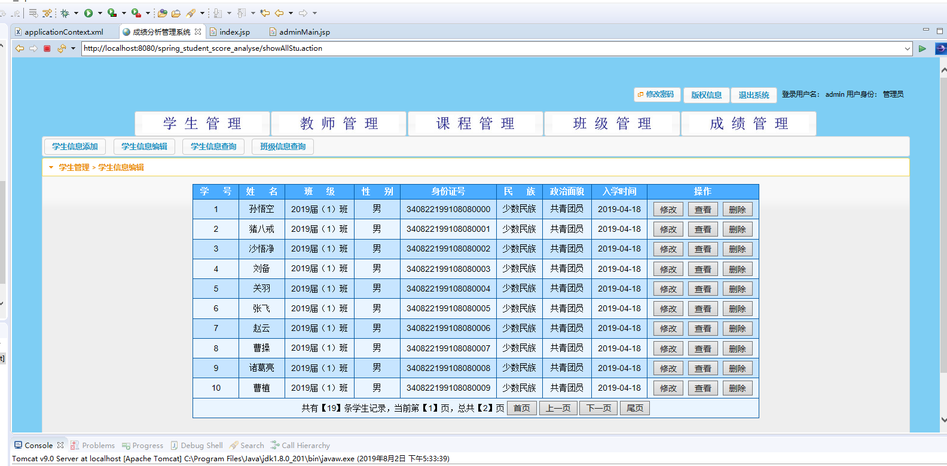Click 退出系统 to log out
Viewport: 947px width, 466px height.
click(753, 95)
